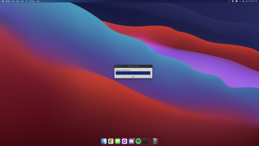Launch Google Chrome from the Dock
Viewport: 259px width, 146px height.
[111, 141]
